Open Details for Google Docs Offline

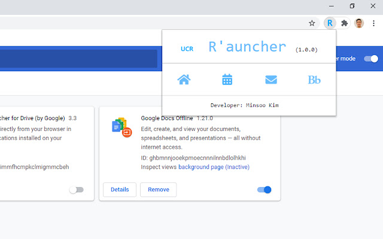tap(120, 189)
